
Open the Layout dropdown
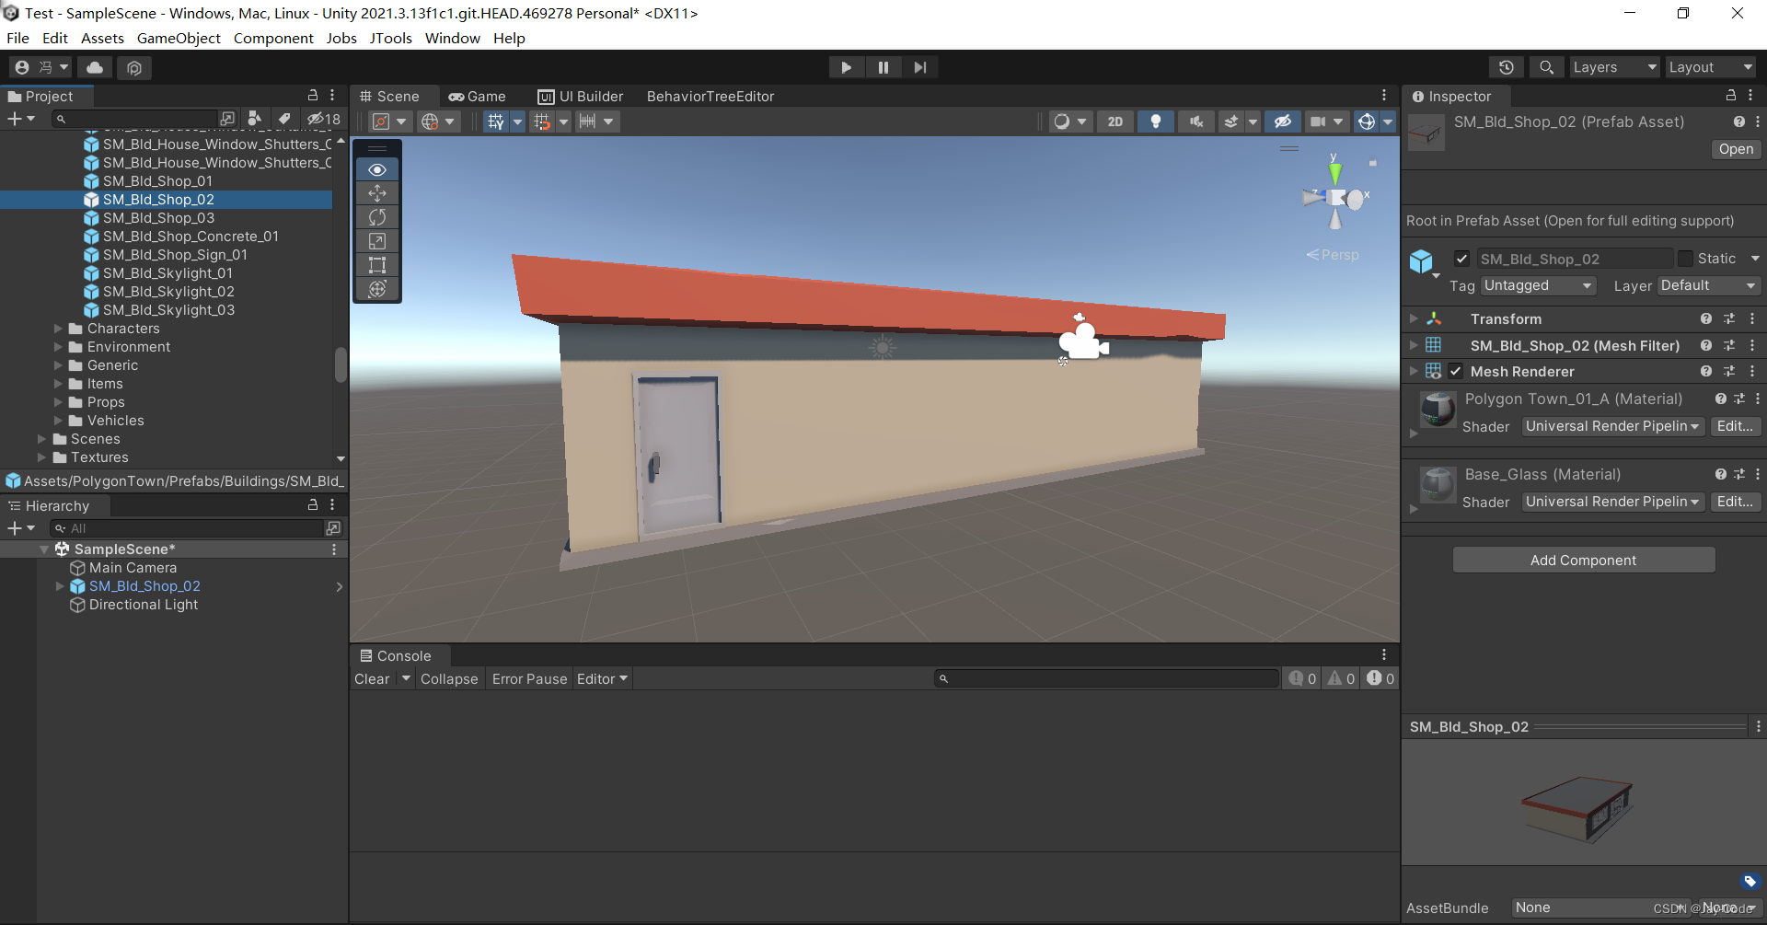point(1710,67)
